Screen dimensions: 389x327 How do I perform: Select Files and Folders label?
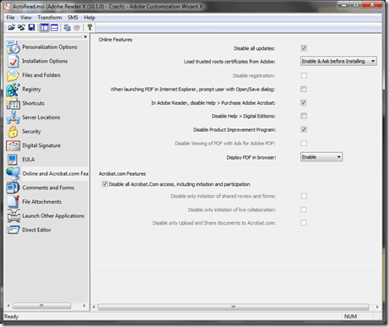coord(41,75)
